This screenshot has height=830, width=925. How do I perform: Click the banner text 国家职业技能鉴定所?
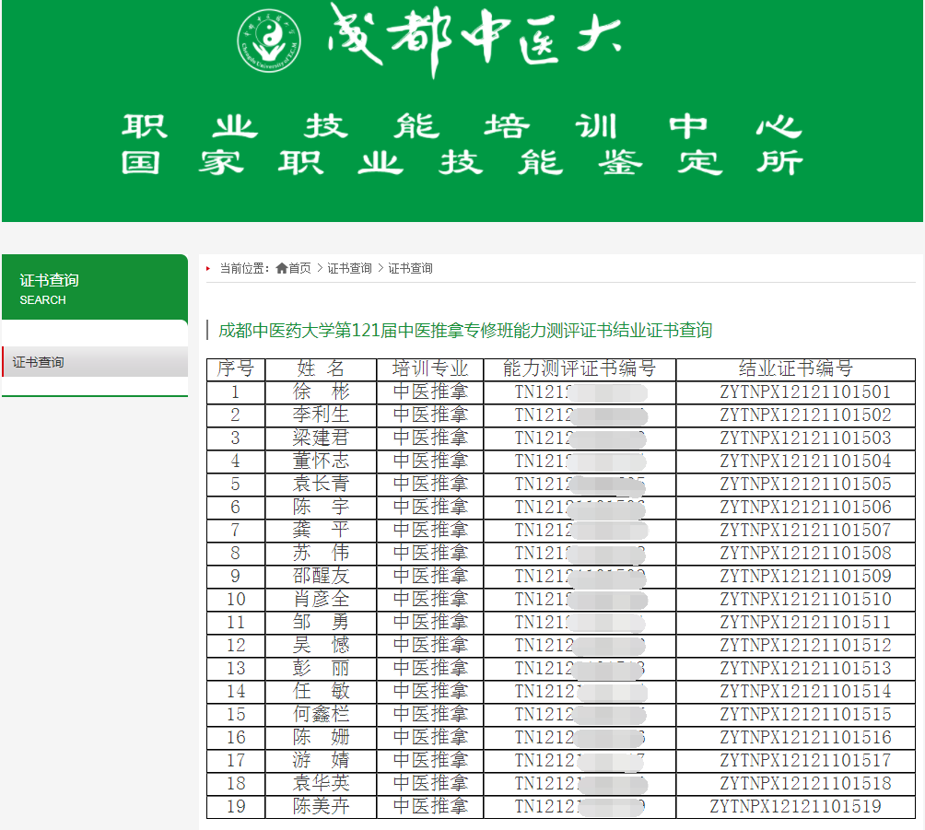(x=462, y=162)
